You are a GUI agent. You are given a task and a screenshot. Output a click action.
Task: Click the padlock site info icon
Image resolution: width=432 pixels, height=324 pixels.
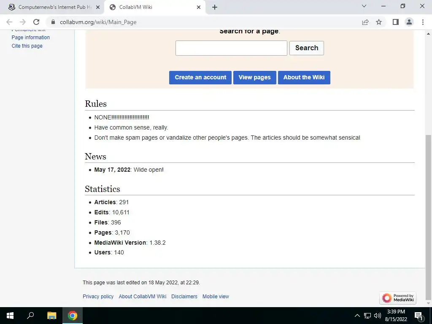53,22
